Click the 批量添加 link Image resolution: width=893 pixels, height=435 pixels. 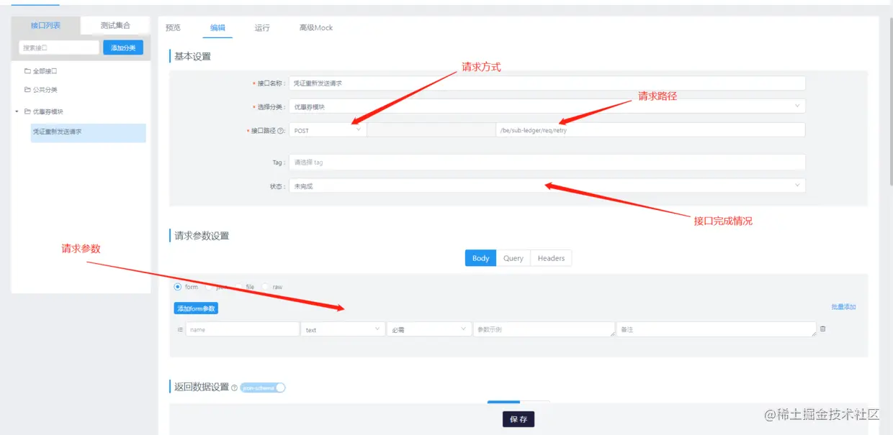coord(843,307)
